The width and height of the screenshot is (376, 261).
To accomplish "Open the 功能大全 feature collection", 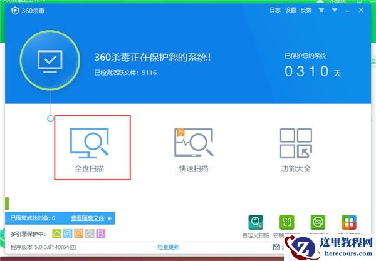I will (296, 150).
